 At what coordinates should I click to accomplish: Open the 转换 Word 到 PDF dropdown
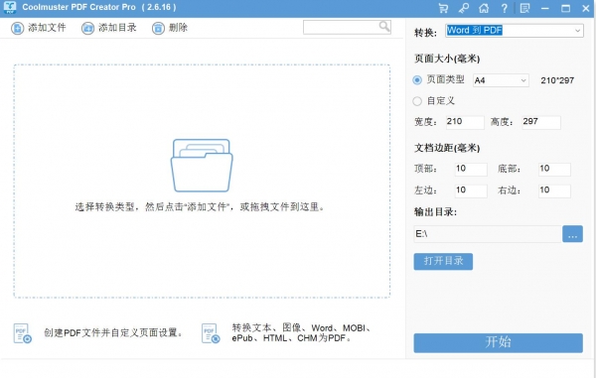click(x=515, y=31)
